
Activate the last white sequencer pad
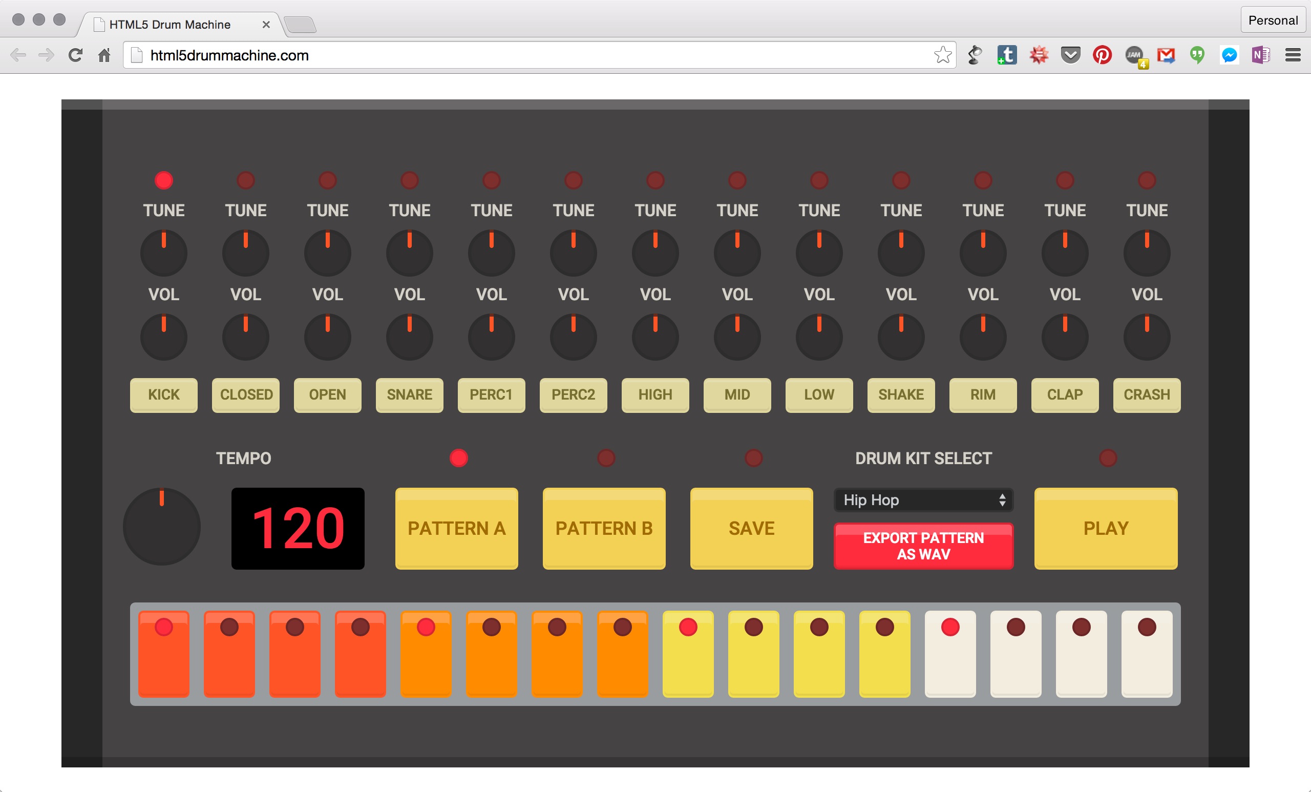pos(1147,655)
